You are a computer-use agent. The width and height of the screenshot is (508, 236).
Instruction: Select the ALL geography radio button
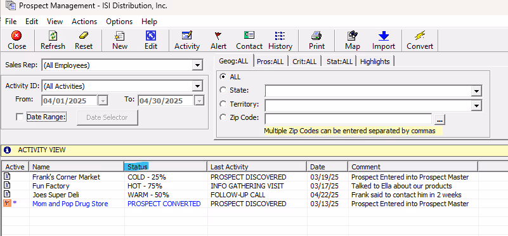tap(223, 77)
